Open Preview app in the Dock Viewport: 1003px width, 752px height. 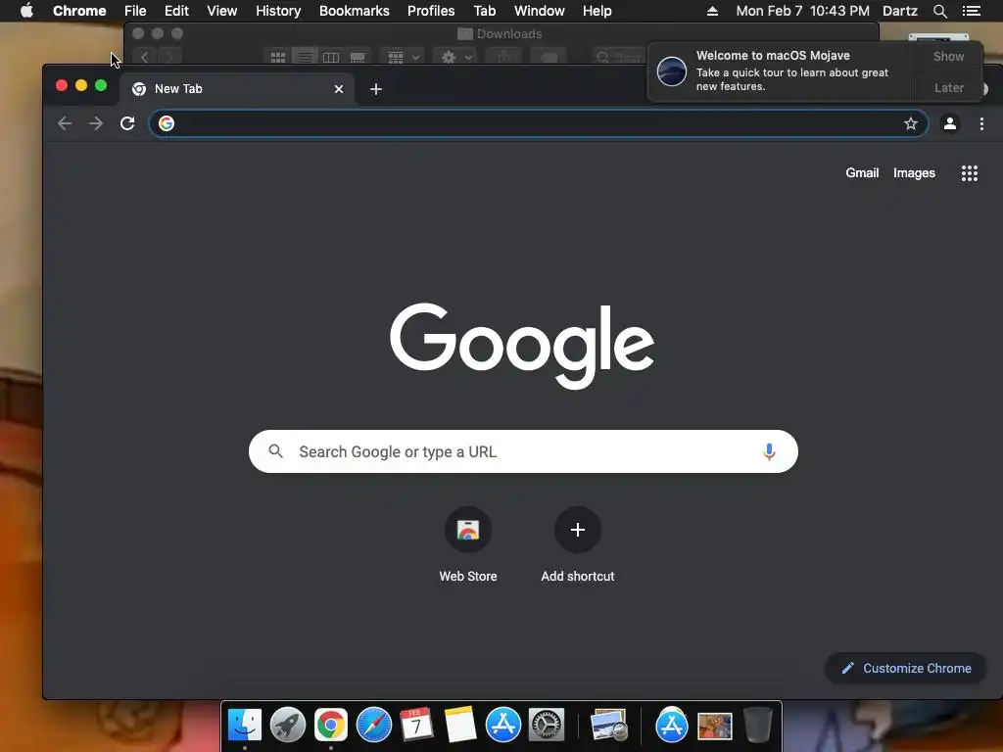[x=609, y=725]
